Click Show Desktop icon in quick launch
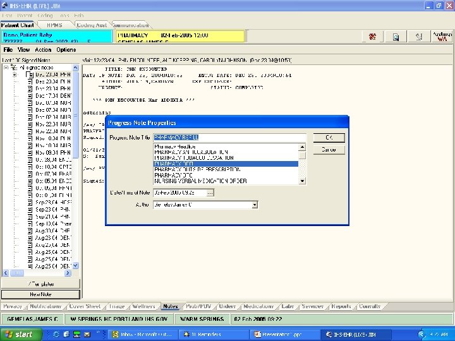This screenshot has width=455, height=341. pyautogui.click(x=76, y=334)
